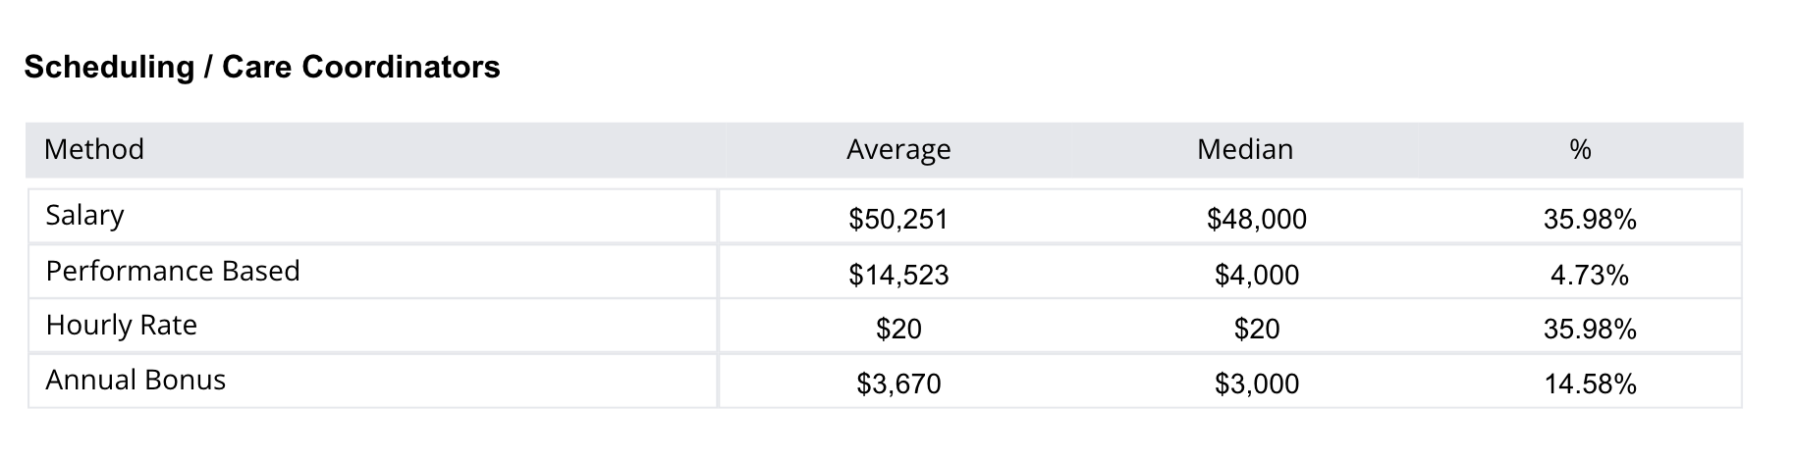This screenshot has width=1794, height=461.
Task: Click the 4.73% percentage cell
Action: 1589,275
